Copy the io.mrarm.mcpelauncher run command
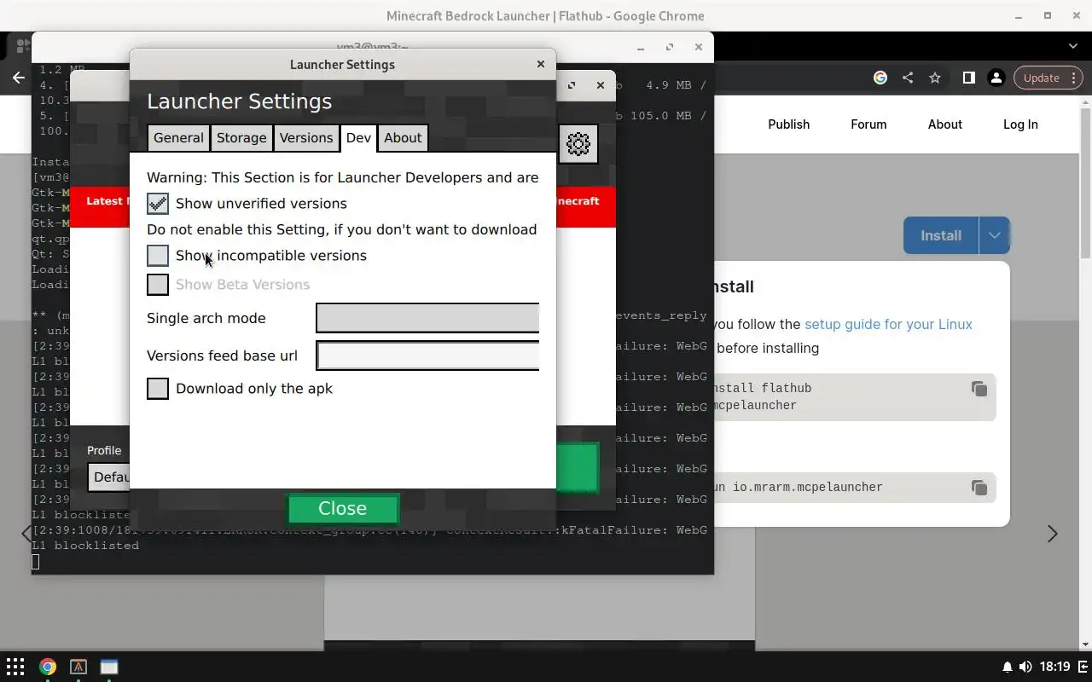Image resolution: width=1092 pixels, height=682 pixels. pyautogui.click(x=979, y=488)
